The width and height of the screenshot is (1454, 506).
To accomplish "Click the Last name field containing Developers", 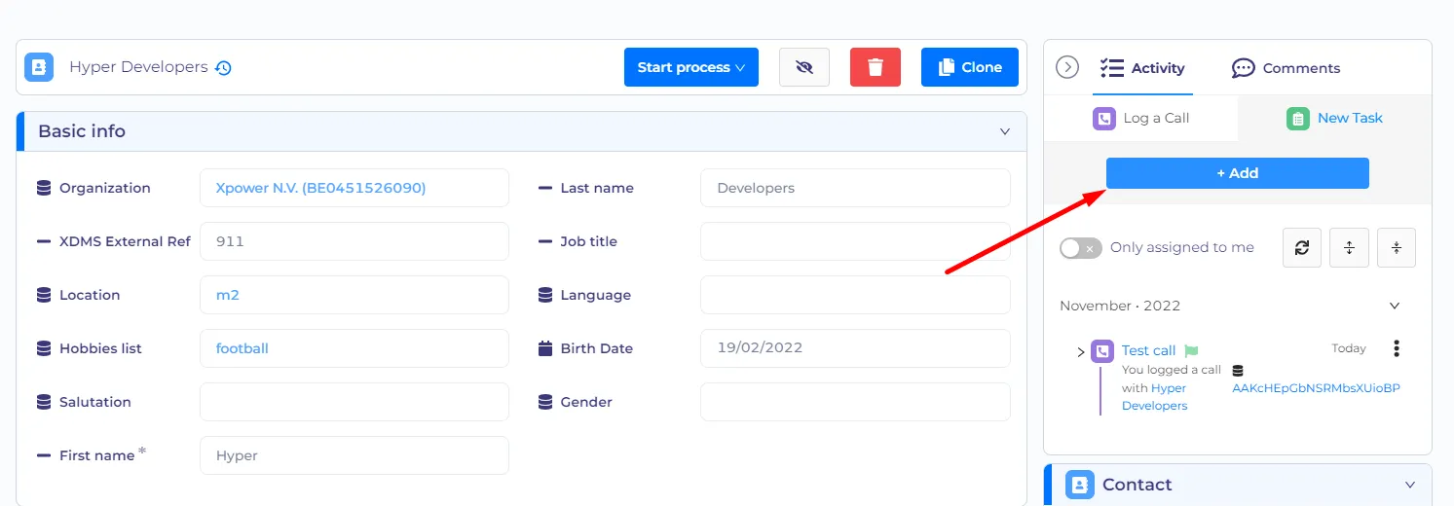I will coord(855,188).
